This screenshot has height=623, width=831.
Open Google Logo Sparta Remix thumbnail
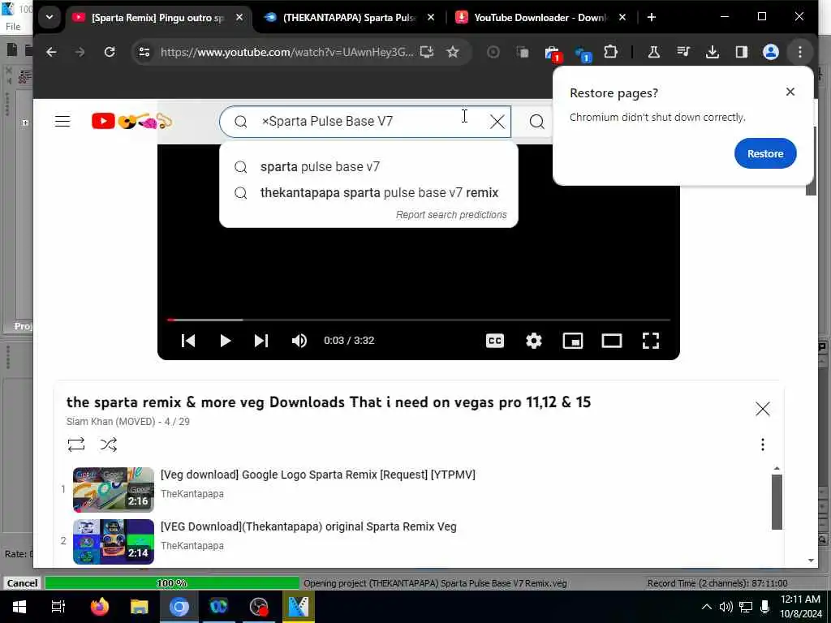[x=114, y=489]
